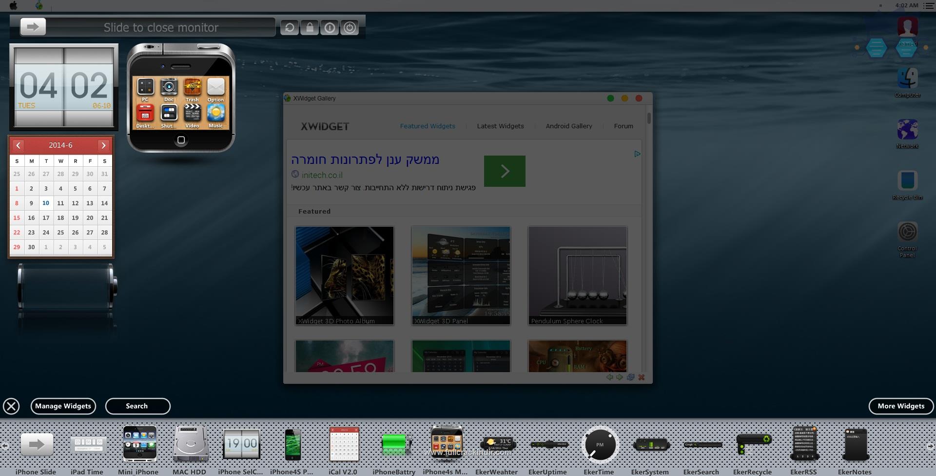
Task: Click the gallery back arrow icon
Action: pyautogui.click(x=609, y=377)
